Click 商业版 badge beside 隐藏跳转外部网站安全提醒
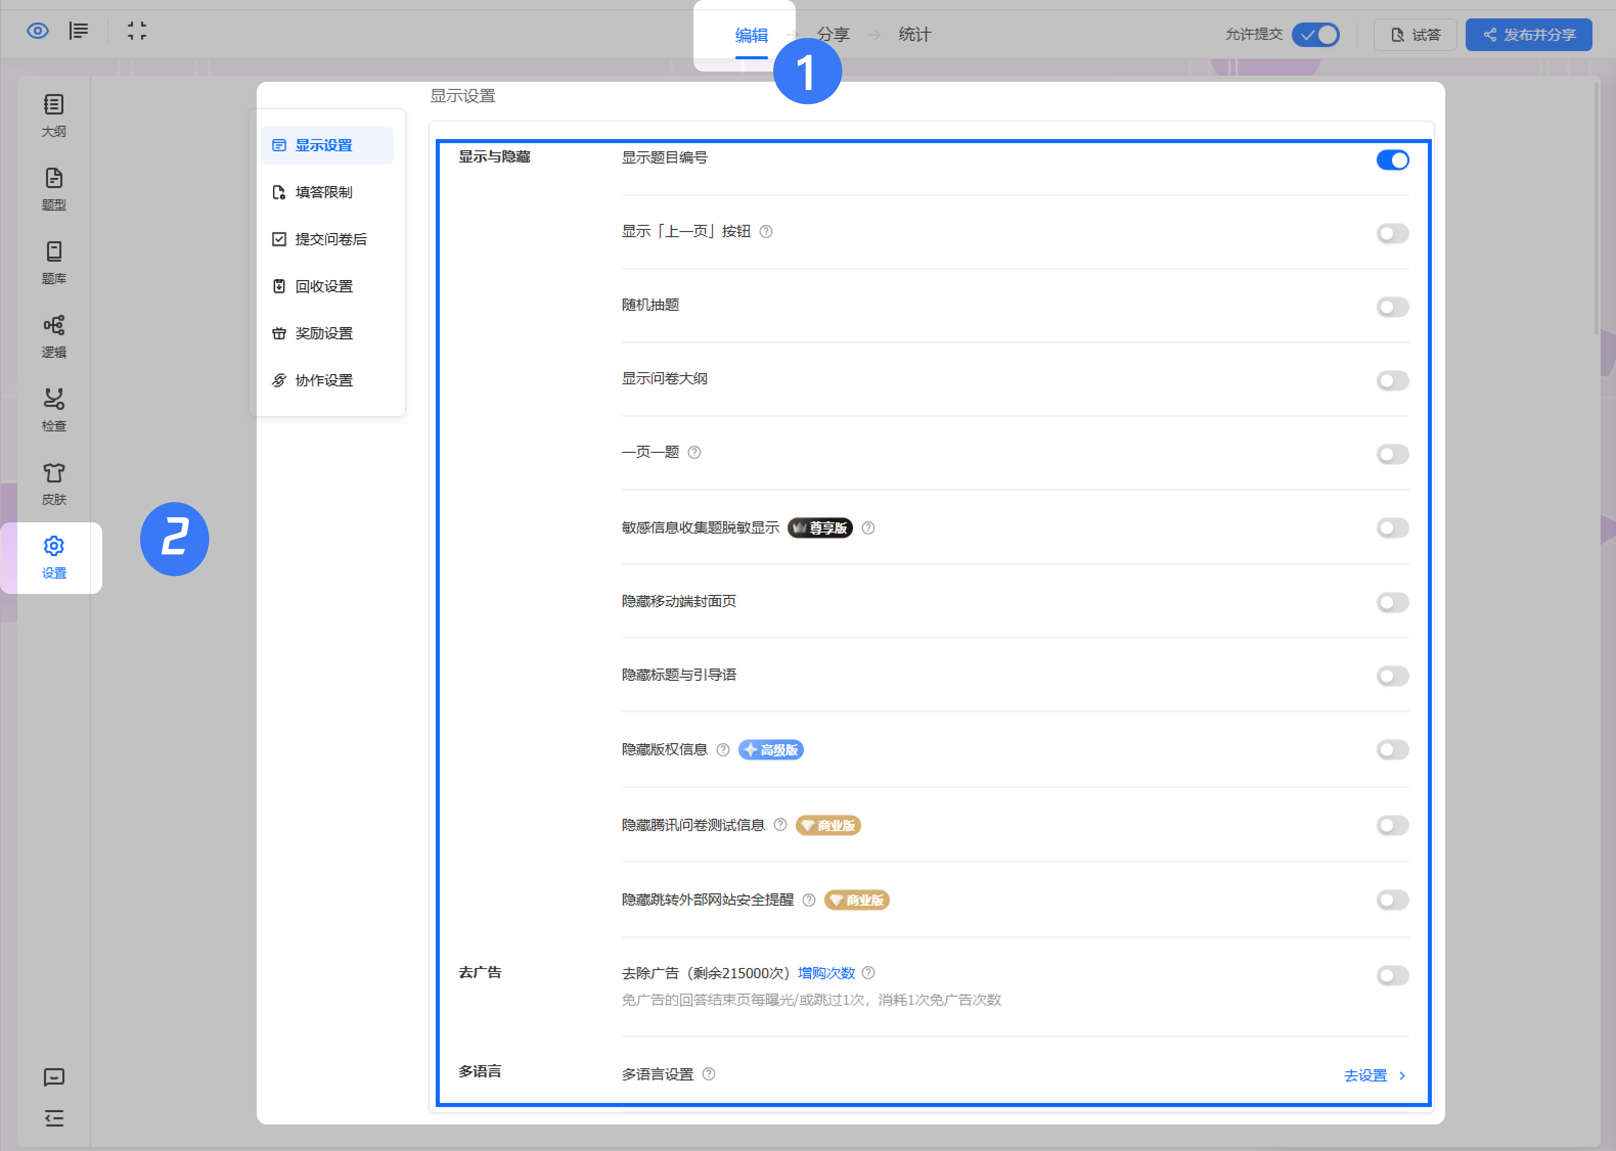The width and height of the screenshot is (1616, 1151). tap(857, 900)
